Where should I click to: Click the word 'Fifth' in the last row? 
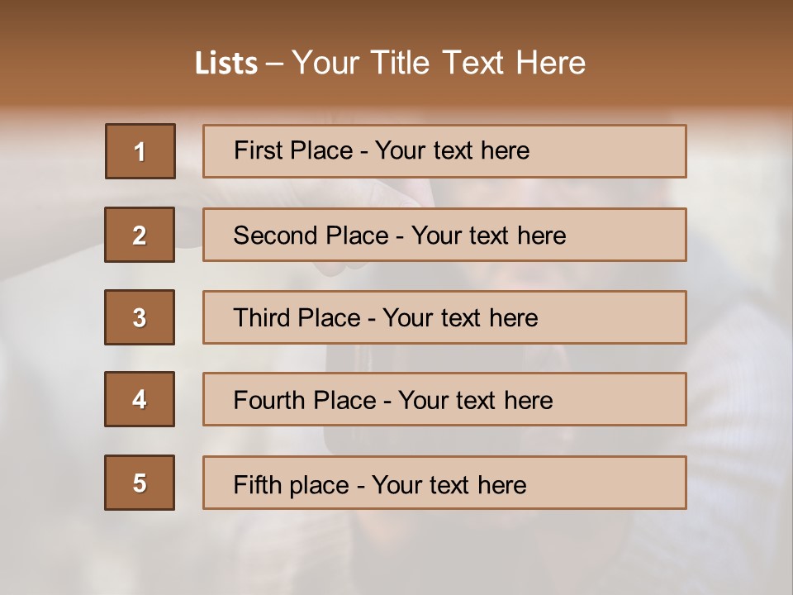(x=255, y=484)
